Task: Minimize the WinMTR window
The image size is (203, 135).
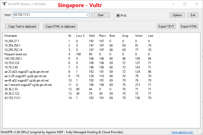Action: 173,4
